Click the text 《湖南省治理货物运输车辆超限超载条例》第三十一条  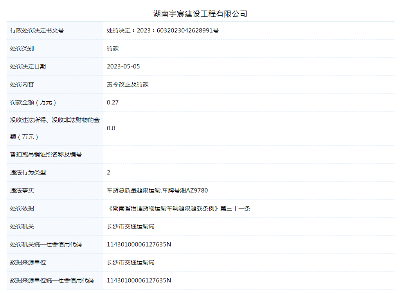click(x=178, y=209)
